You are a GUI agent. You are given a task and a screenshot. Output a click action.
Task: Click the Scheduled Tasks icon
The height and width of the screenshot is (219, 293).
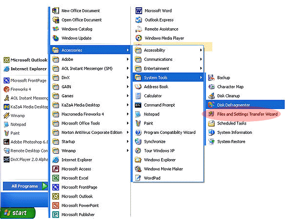(x=211, y=123)
